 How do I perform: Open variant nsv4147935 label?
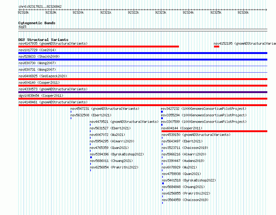pos(53,43)
